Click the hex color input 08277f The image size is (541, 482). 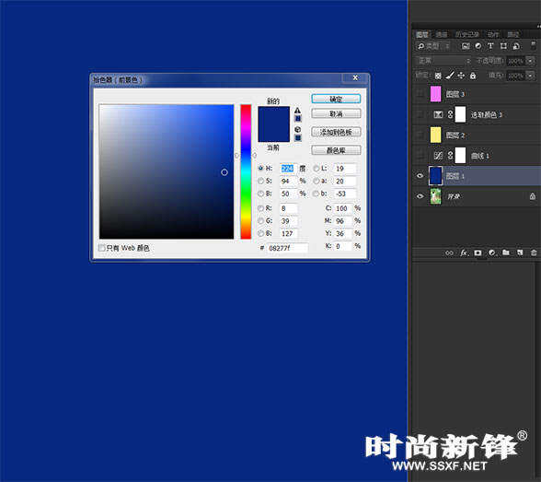pos(287,248)
